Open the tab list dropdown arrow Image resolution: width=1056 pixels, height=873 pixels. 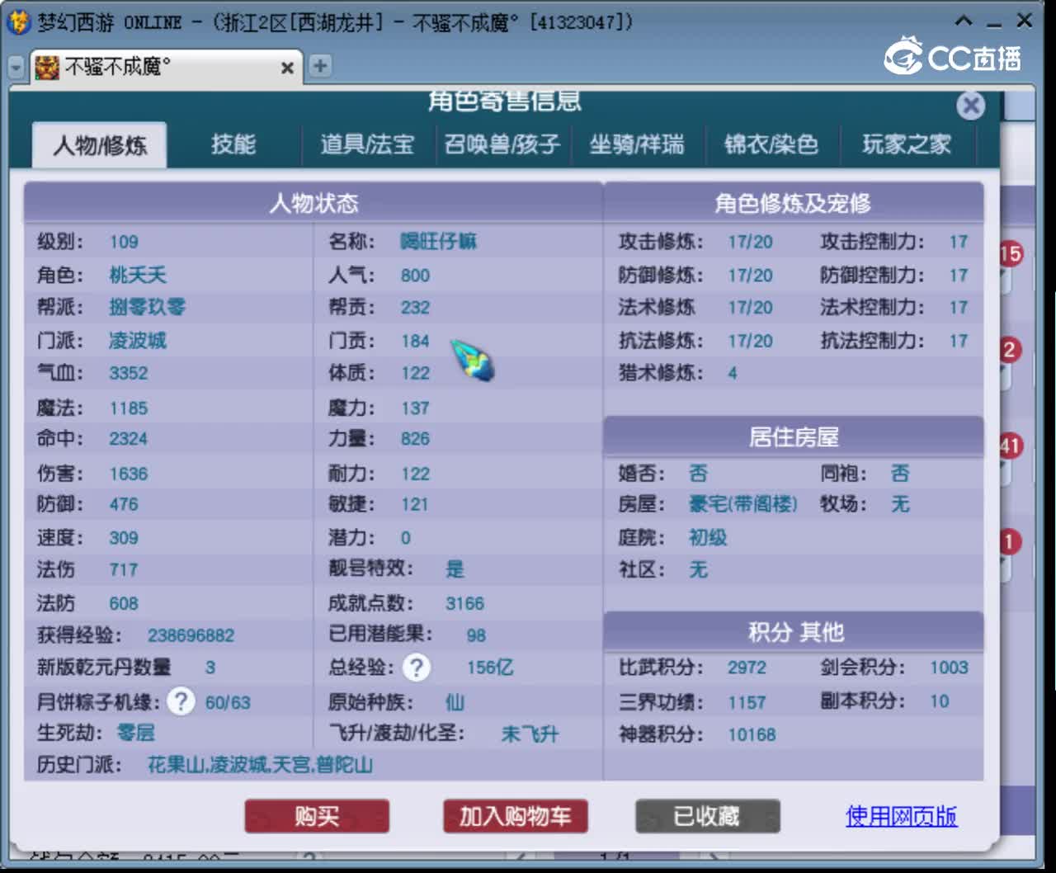pos(16,68)
